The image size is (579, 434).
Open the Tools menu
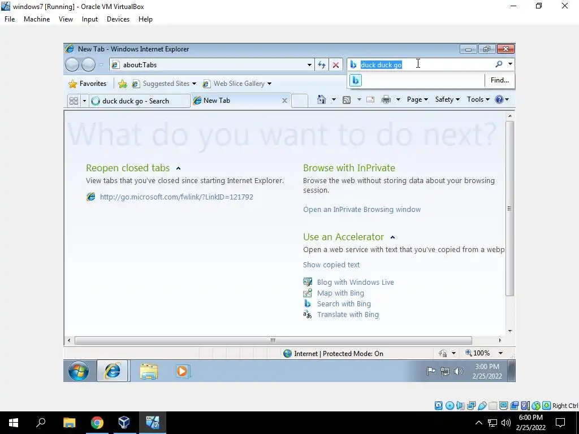click(478, 99)
